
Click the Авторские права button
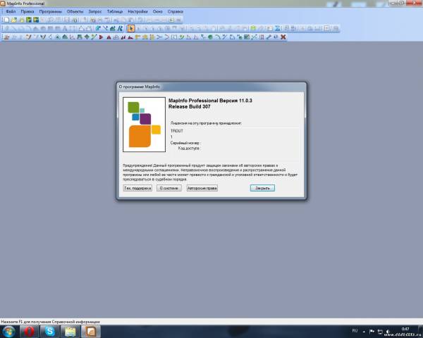pos(202,188)
